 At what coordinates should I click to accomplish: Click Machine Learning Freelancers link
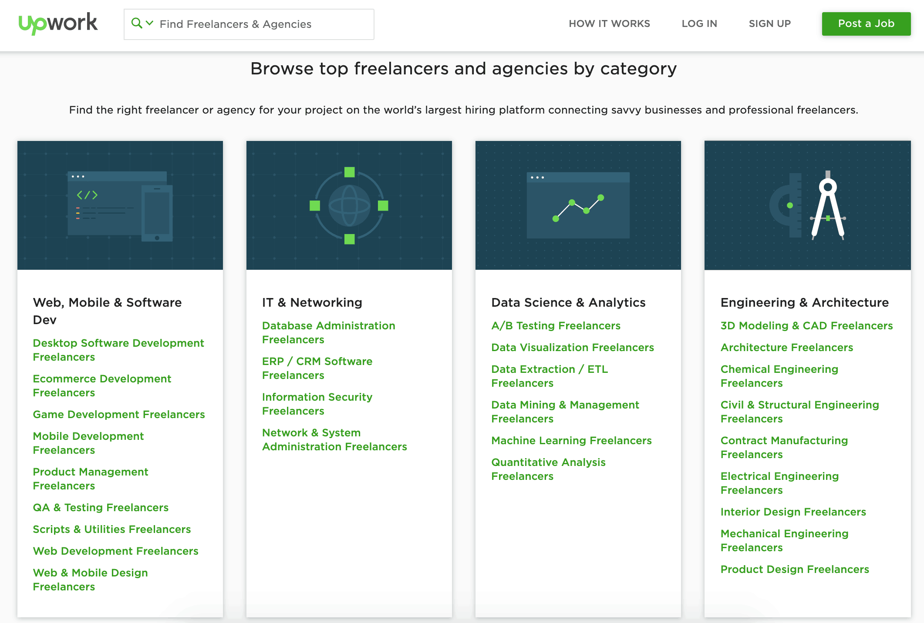point(571,441)
